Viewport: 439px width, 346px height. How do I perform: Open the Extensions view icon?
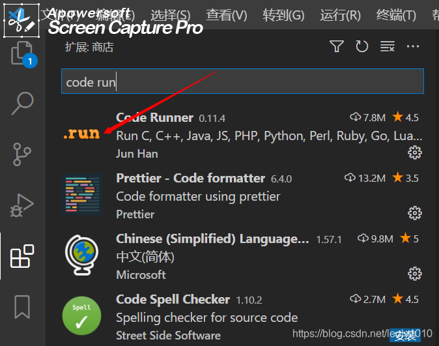[x=22, y=256]
